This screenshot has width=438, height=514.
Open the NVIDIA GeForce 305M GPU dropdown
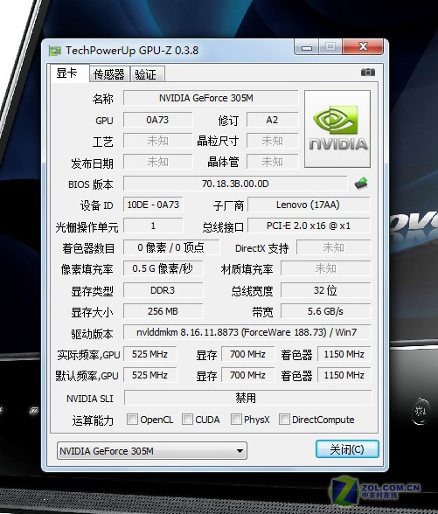tap(152, 451)
